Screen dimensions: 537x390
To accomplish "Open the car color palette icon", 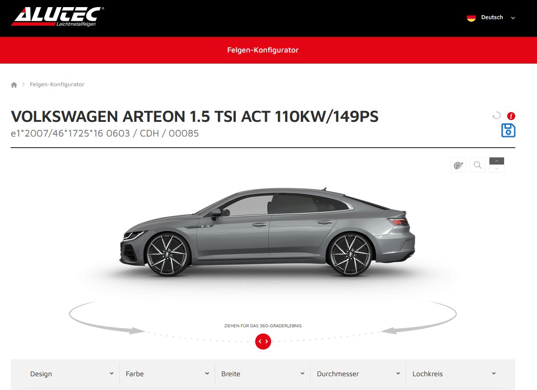I will pos(458,165).
